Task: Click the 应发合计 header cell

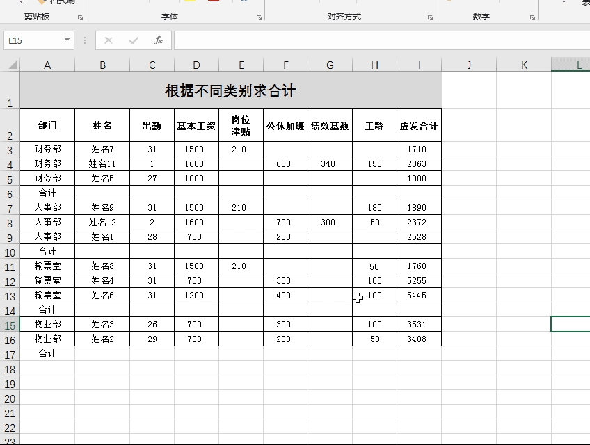Action: point(419,125)
